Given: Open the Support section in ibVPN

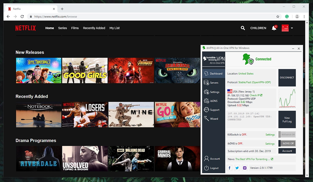Looking at the screenshot, I should (x=213, y=110).
